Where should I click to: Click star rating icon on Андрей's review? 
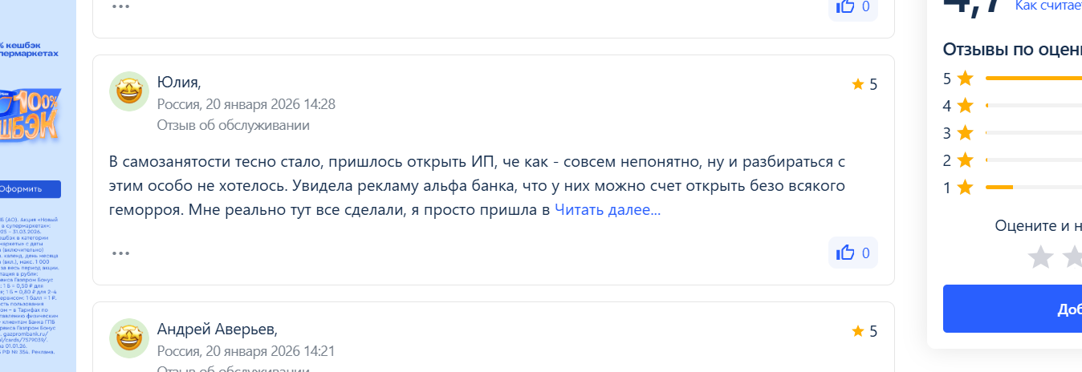pos(857,331)
